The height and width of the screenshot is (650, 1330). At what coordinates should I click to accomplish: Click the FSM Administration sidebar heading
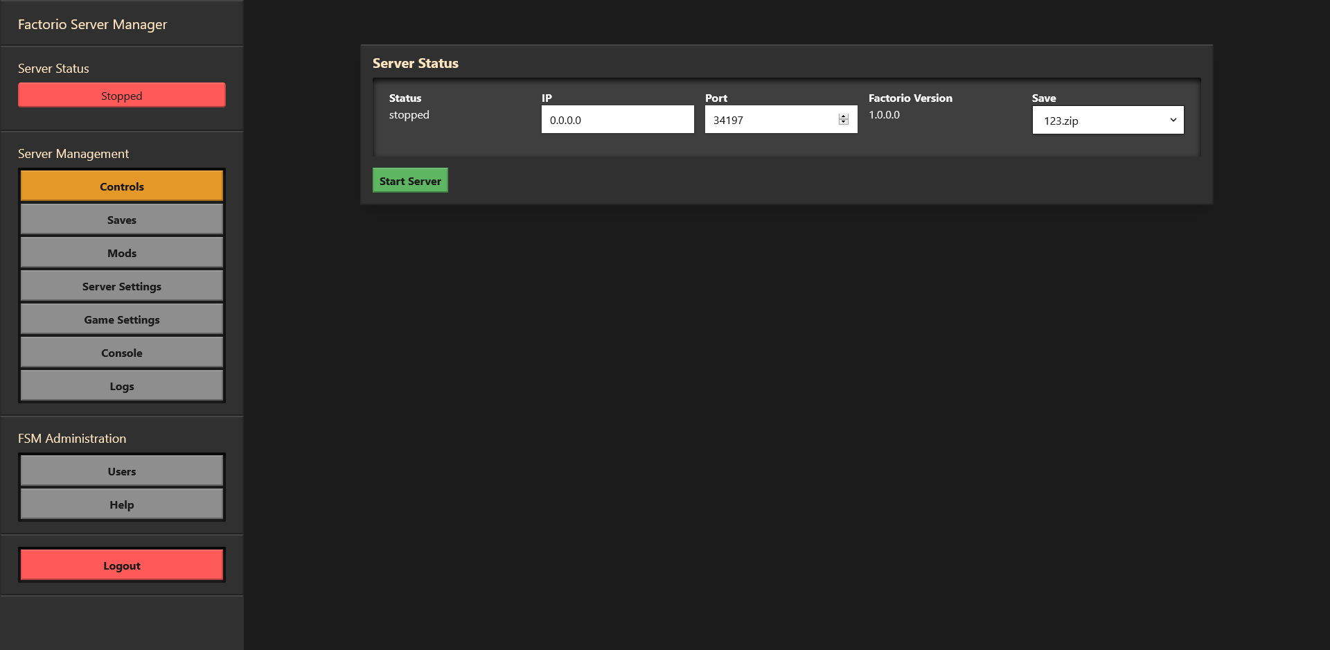(72, 438)
